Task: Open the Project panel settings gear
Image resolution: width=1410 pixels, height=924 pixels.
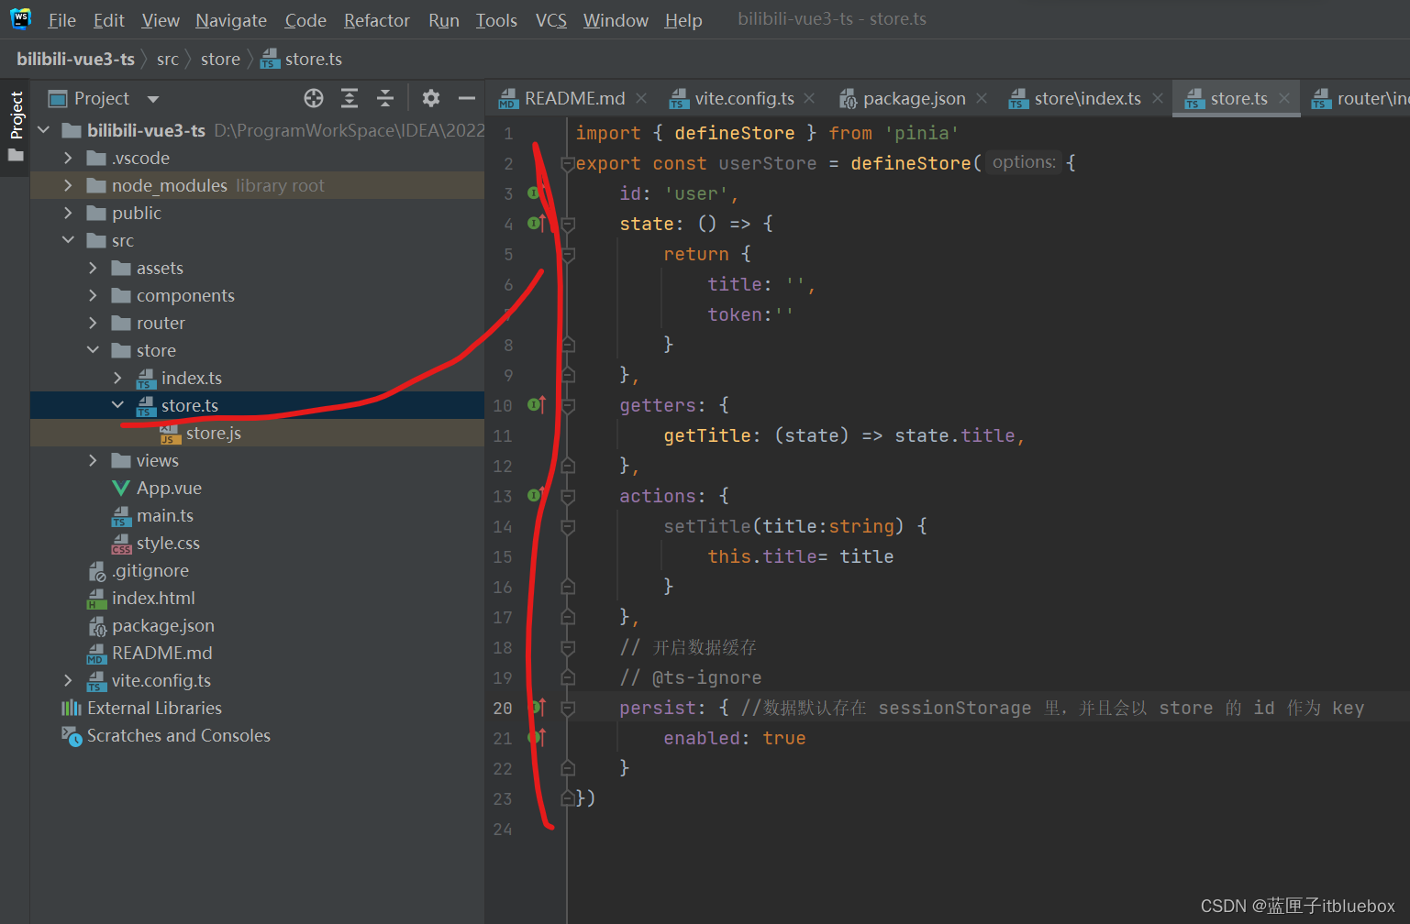Action: 430,98
